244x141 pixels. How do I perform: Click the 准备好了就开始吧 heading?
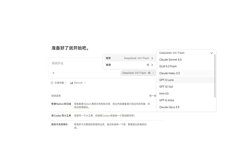coord(70,48)
